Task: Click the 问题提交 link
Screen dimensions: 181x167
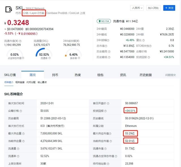Action: tap(170, 75)
